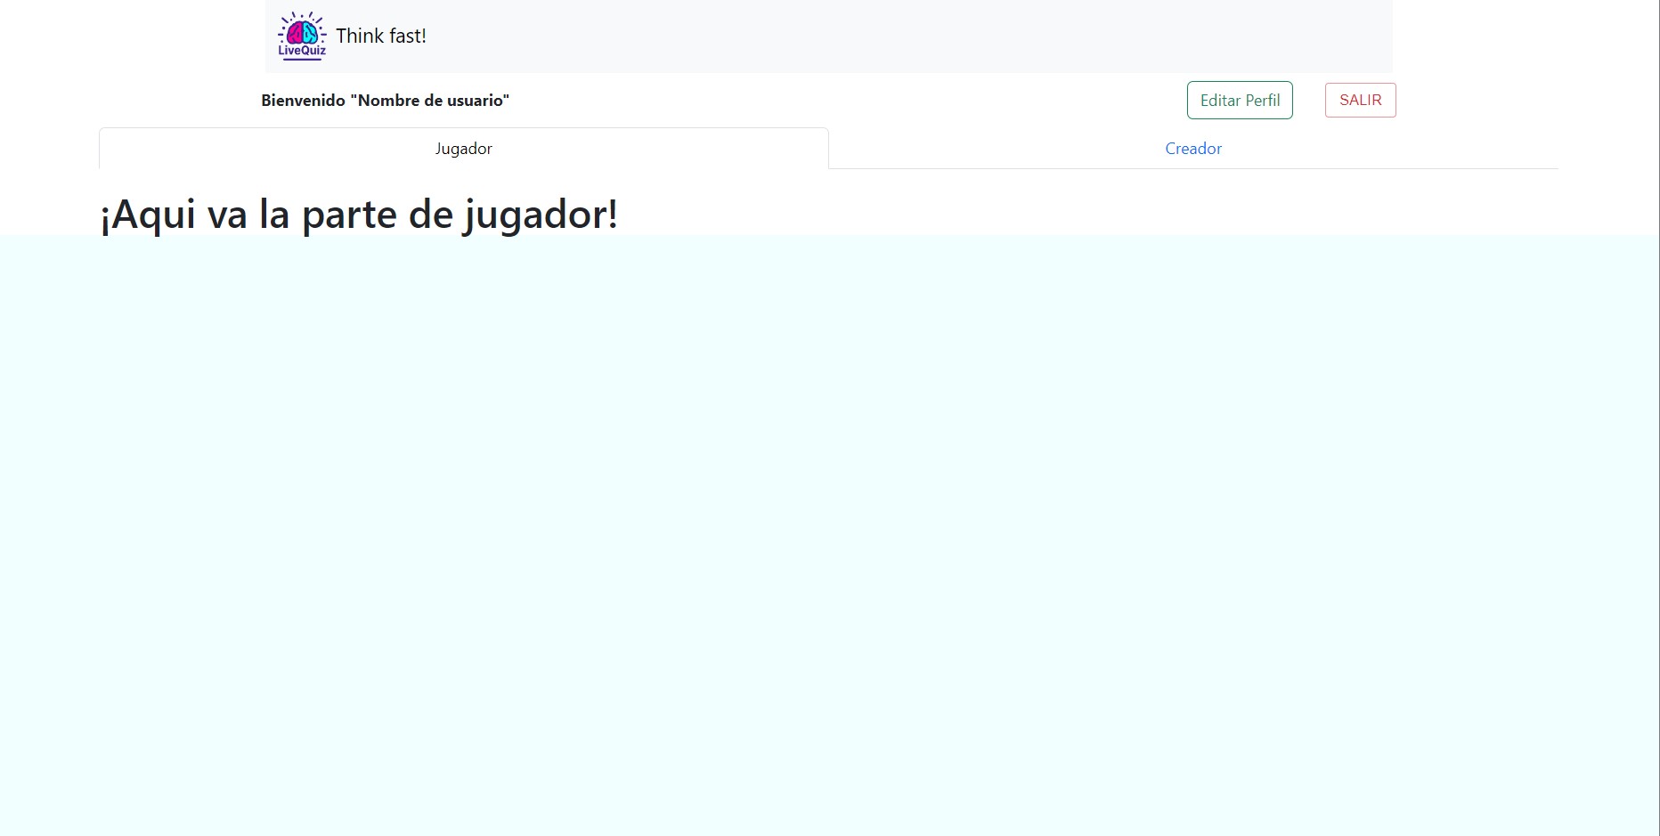The image size is (1660, 836).
Task: Open the Editar Perfil page
Action: click(1239, 101)
